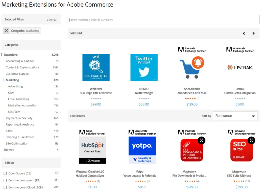The image size is (260, 190).
Task: Toggle the Commerce on Cloud (ECE) checkbox
Action: click(x=5, y=187)
